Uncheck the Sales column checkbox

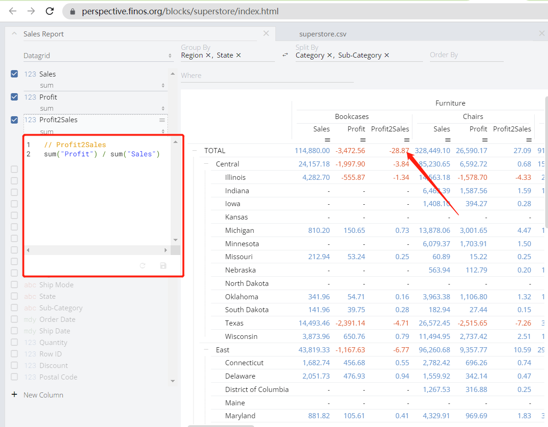14,74
